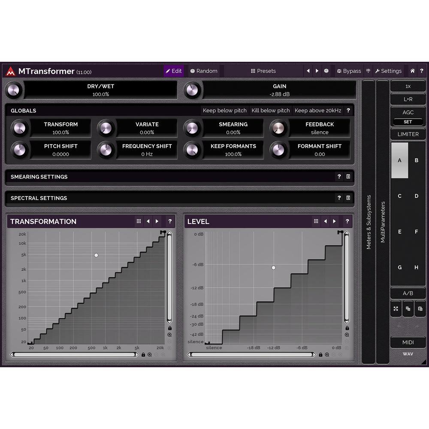Toggle Bypass on the plugin

point(349,71)
